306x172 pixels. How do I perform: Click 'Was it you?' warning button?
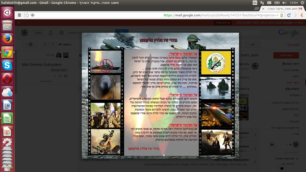(223, 23)
